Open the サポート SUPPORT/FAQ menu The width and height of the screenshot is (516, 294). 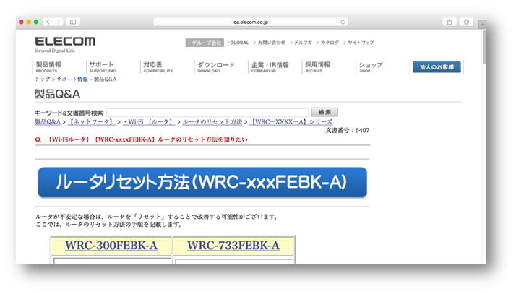click(103, 66)
